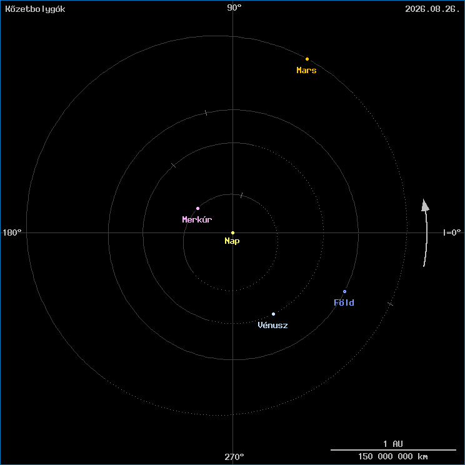Click the "Föld" planet label
This screenshot has width=465, height=465.
point(344,302)
